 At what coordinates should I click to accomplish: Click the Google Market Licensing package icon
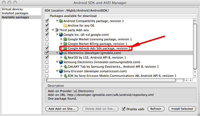click(65, 39)
